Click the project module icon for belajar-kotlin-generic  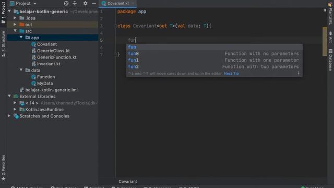16,11
